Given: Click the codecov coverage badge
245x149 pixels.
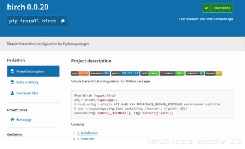Looking at the screenshot, I should pyautogui.click(x=172, y=73).
